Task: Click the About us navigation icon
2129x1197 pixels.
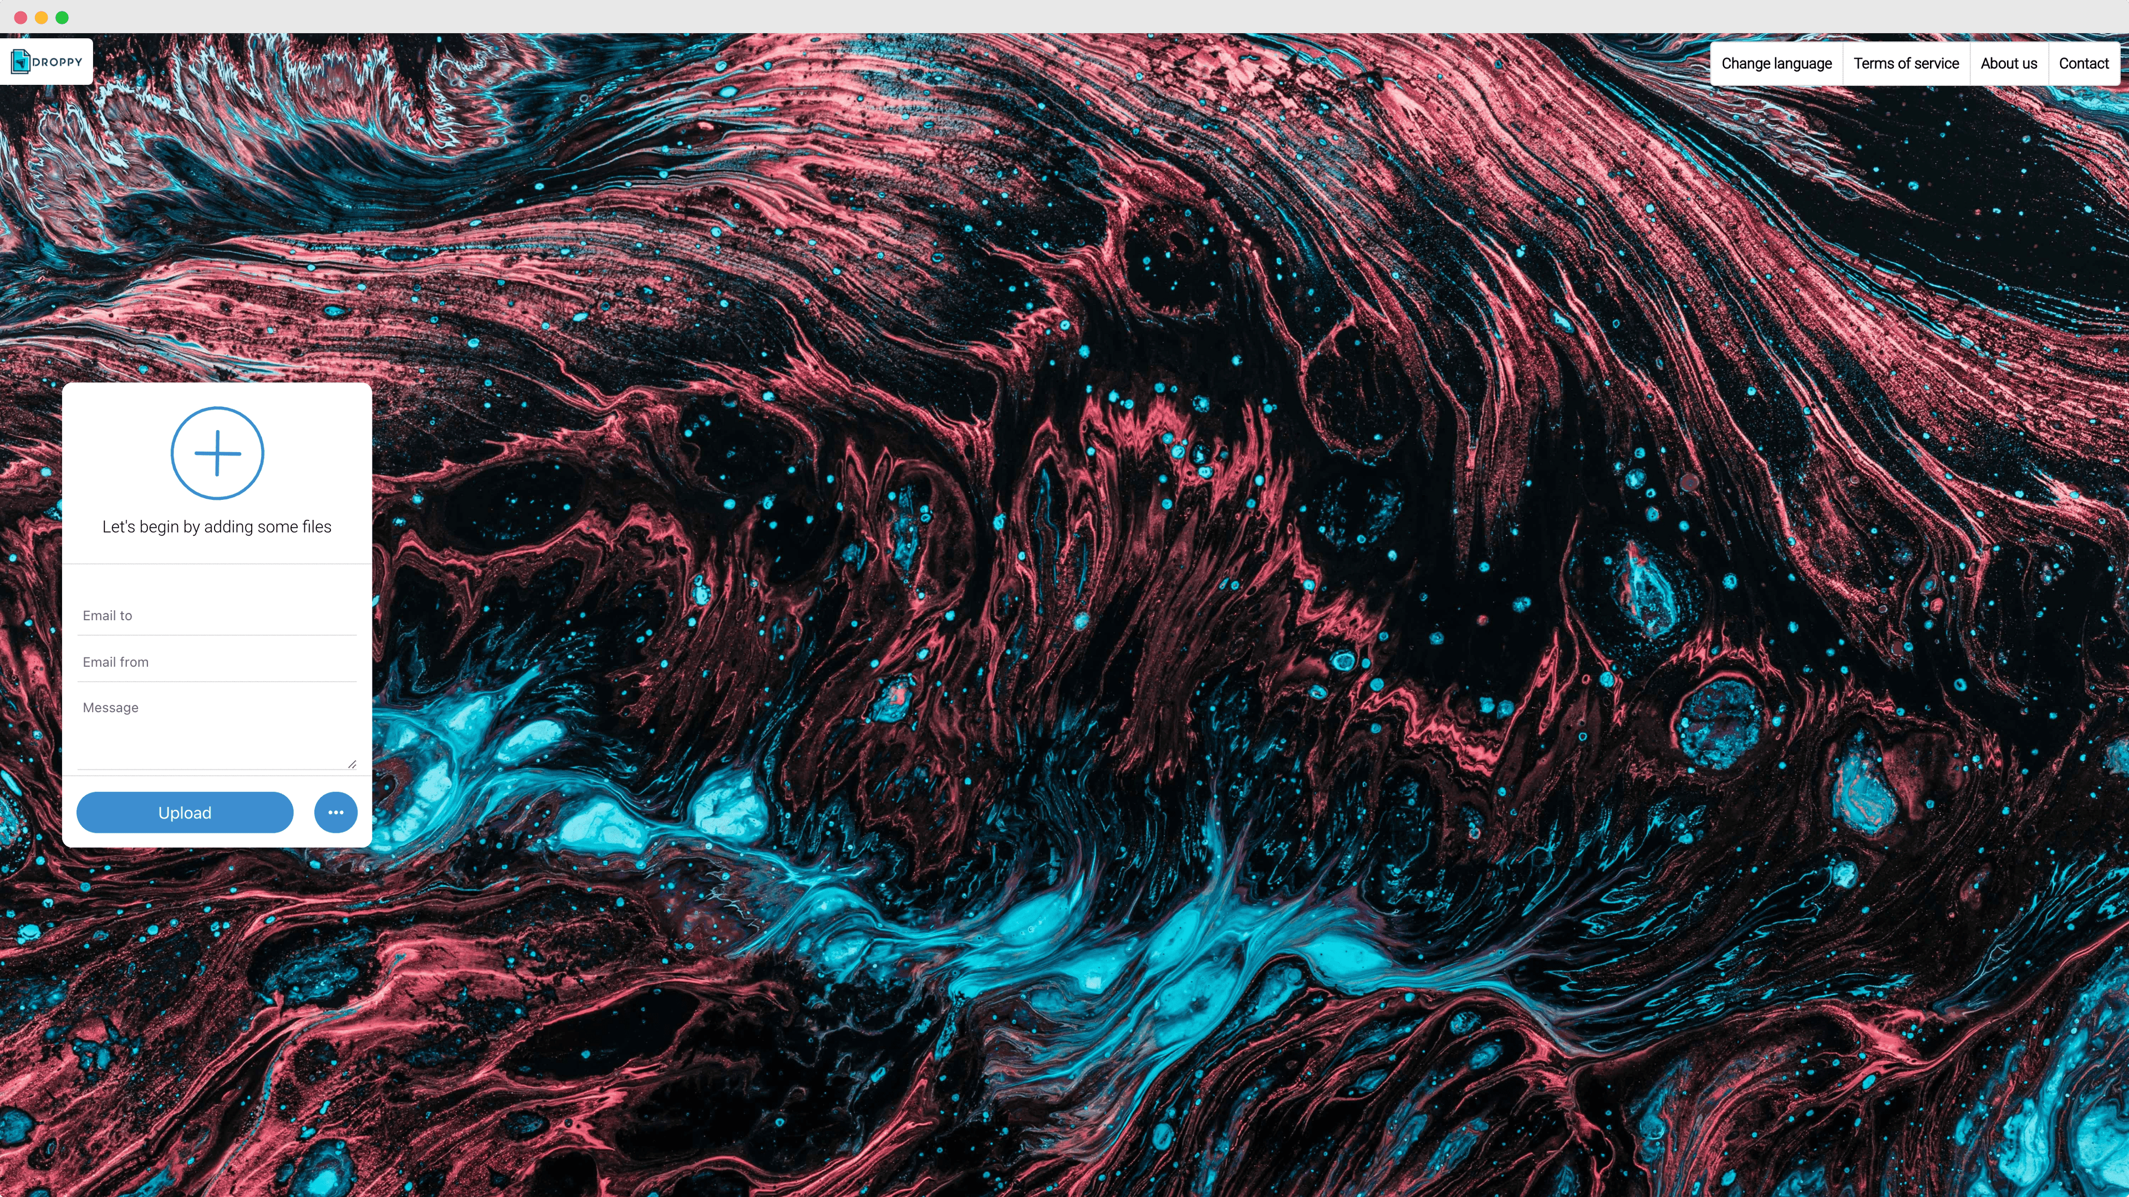Action: click(x=2009, y=63)
